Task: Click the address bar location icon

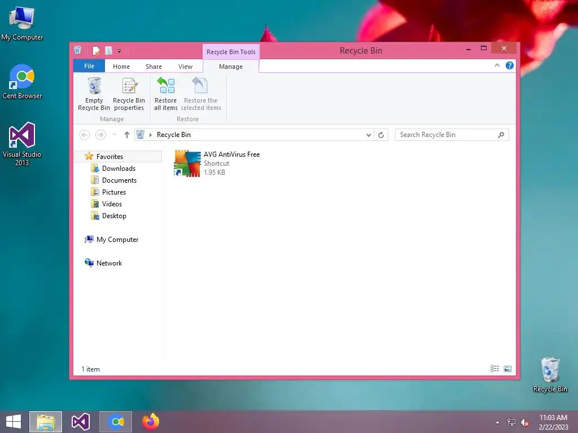Action: 140,135
